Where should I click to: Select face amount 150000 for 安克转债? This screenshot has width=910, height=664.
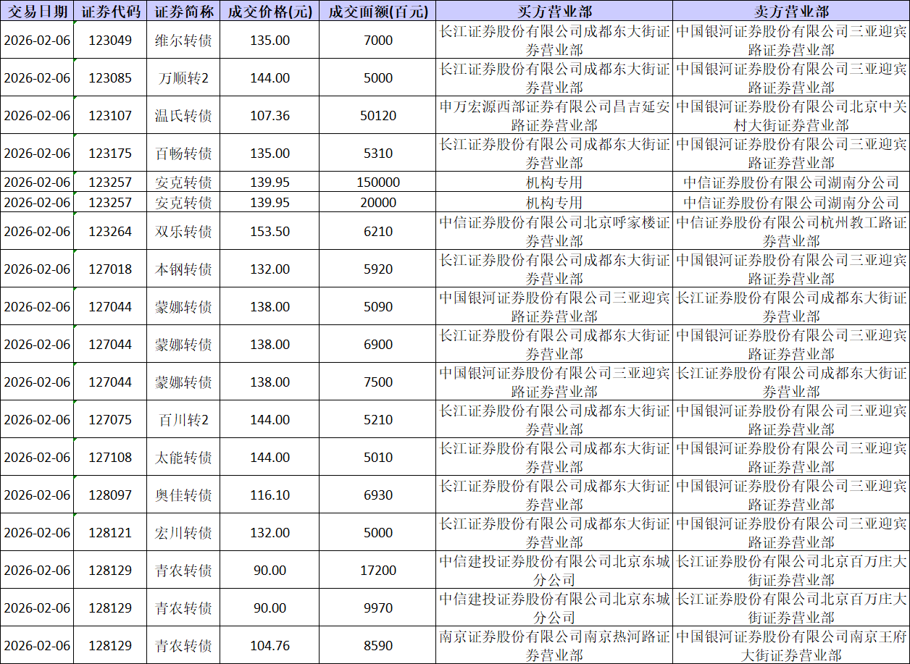tap(378, 182)
